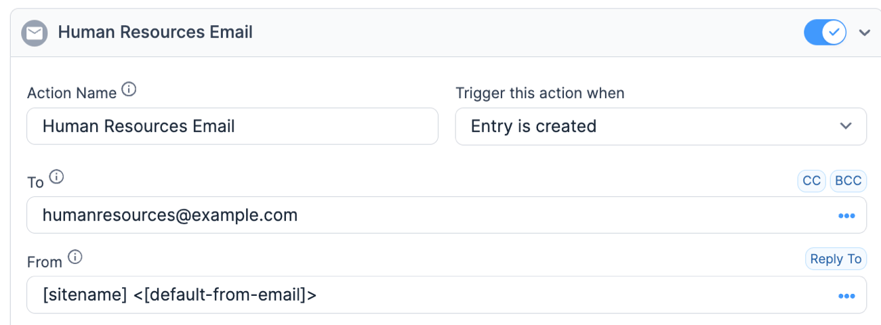Add a CC field
Image resolution: width=881 pixels, height=325 pixels.
(x=811, y=181)
